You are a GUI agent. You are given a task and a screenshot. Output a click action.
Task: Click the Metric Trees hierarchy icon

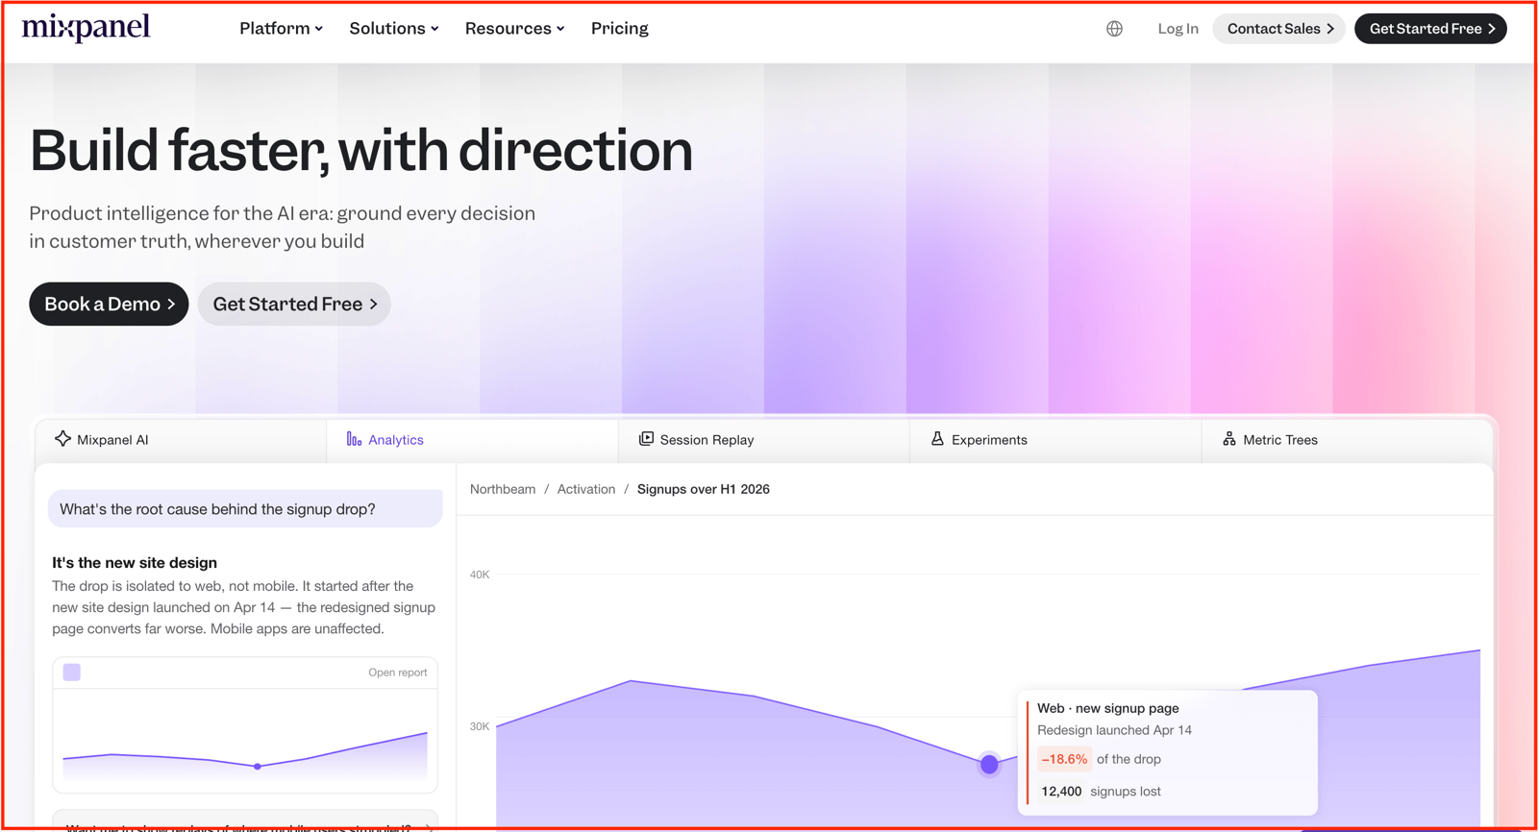pos(1228,439)
